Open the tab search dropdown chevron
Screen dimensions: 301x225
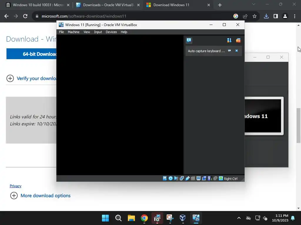click(x=254, y=4)
